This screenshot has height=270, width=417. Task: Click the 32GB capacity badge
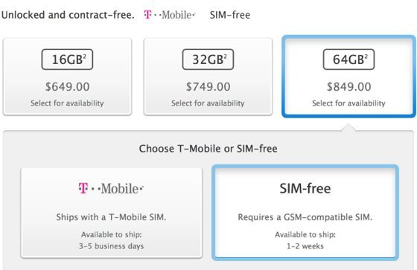[x=208, y=60]
